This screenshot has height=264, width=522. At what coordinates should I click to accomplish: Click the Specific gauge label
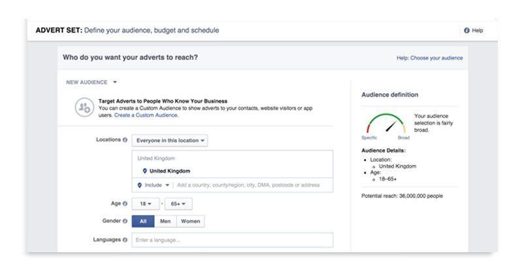pos(369,138)
